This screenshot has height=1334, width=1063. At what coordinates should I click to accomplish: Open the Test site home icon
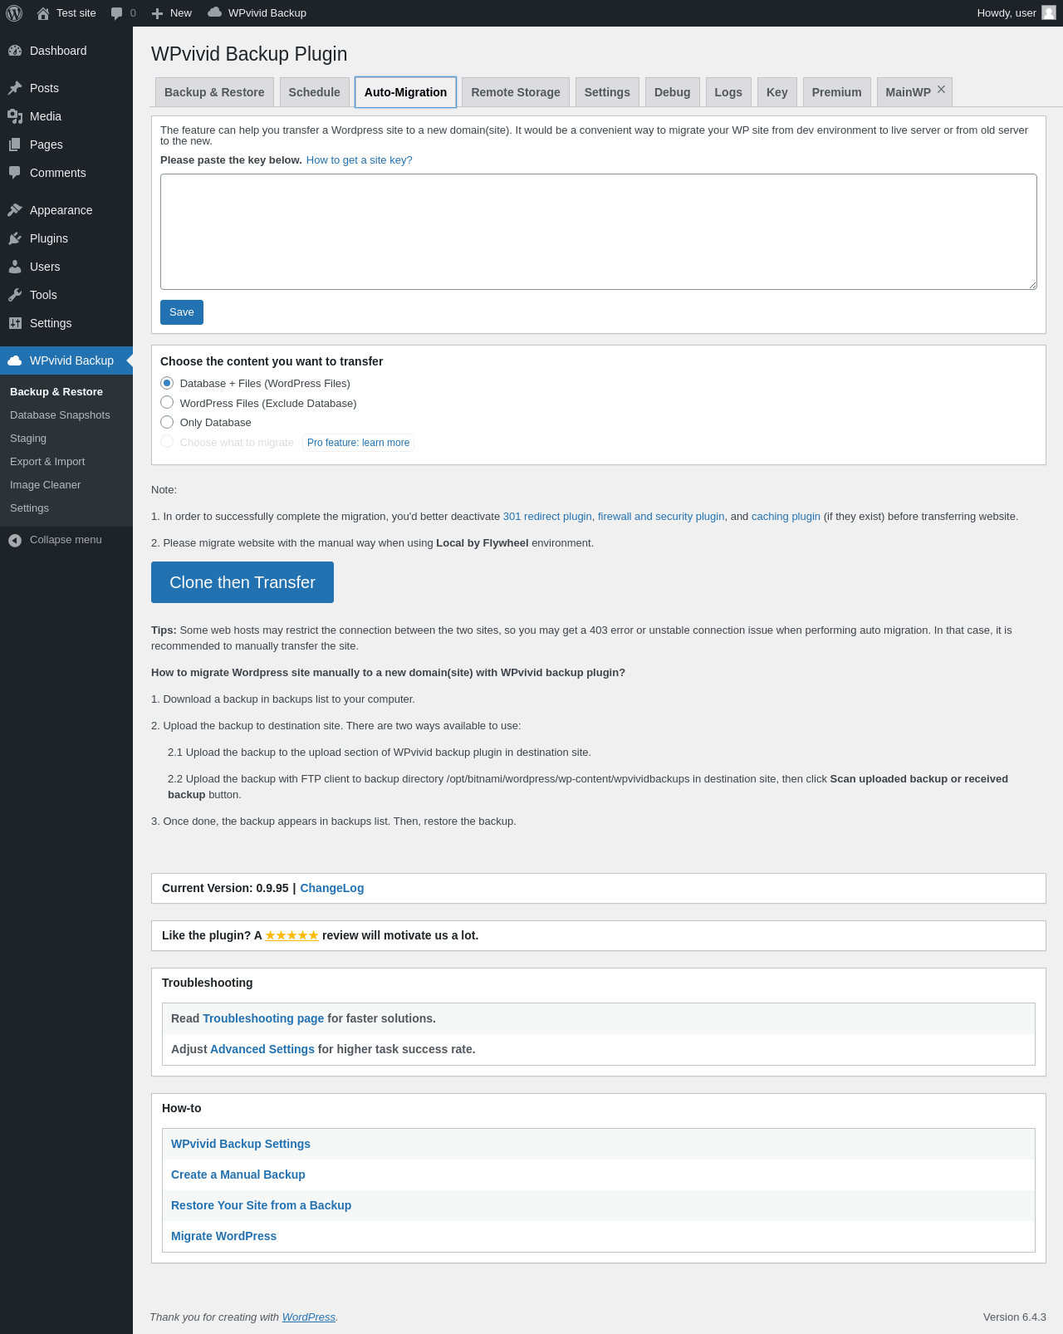pos(43,13)
